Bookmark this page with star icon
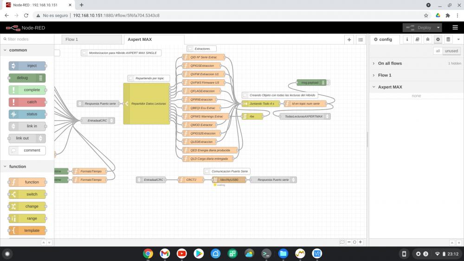The width and height of the screenshot is (464, 261). pyautogui.click(x=426, y=15)
